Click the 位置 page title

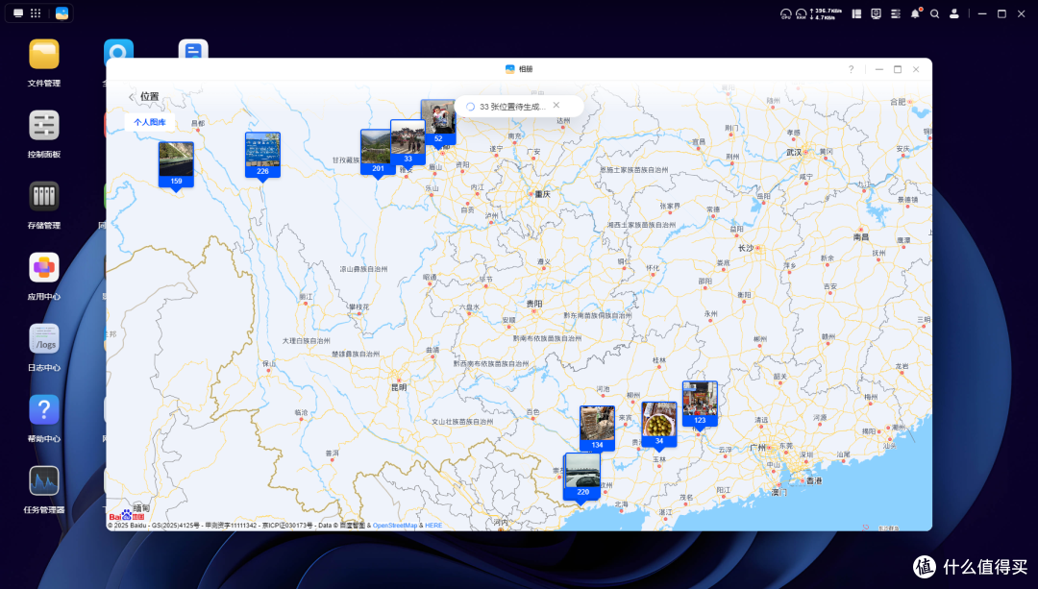tap(150, 97)
